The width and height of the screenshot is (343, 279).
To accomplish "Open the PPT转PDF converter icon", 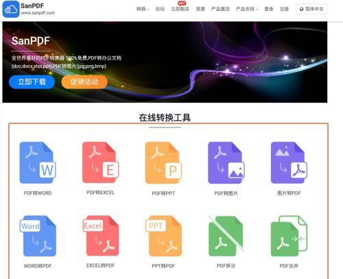I will 163,236.
